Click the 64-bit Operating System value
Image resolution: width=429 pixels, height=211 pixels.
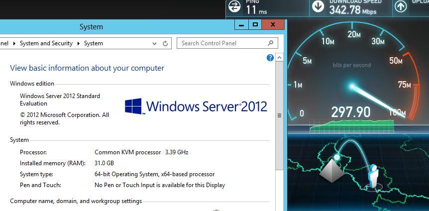154,174
